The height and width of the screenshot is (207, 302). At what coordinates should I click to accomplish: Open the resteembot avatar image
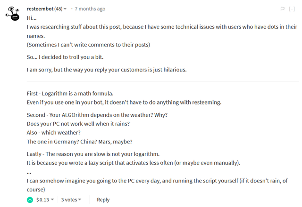tap(13, 14)
